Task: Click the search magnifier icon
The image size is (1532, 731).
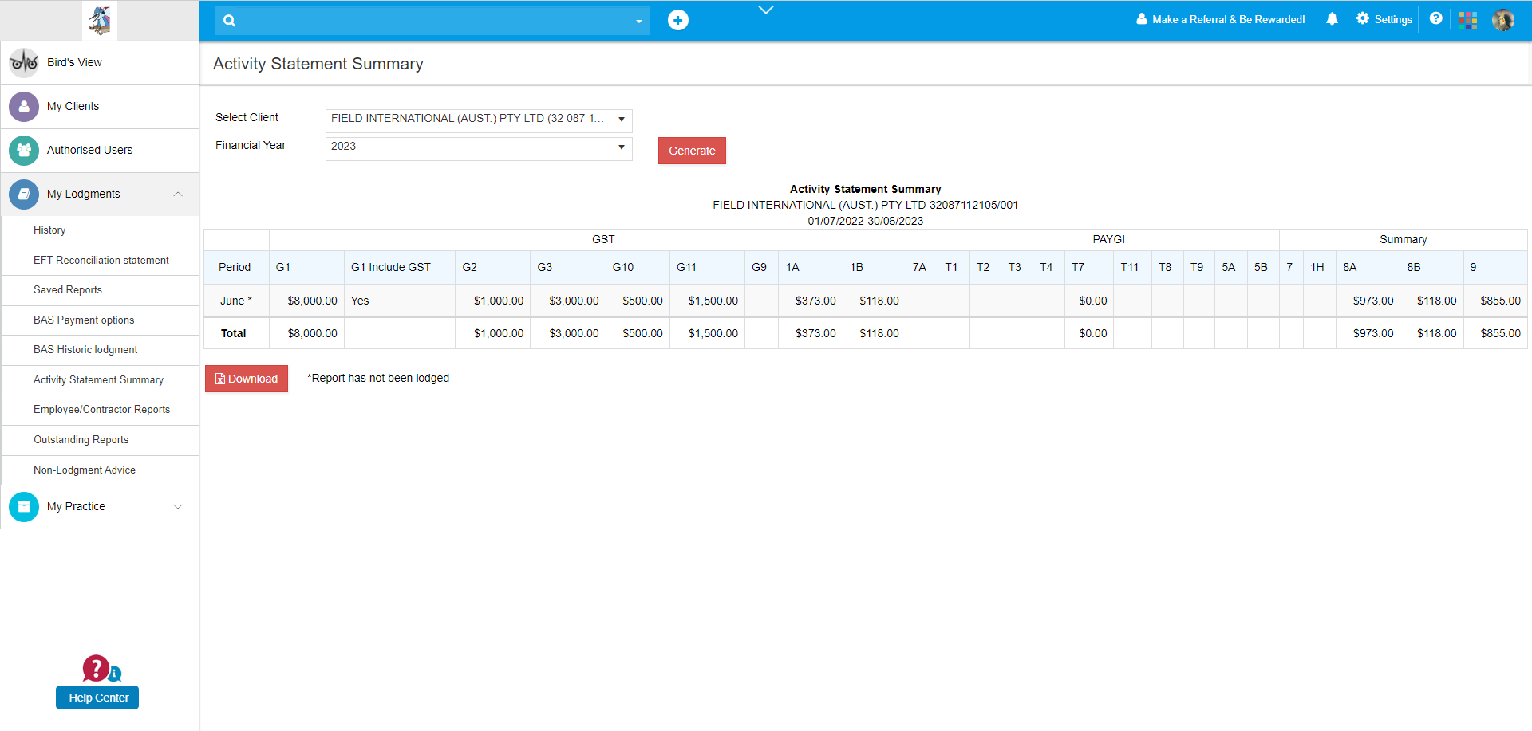Action: (230, 21)
